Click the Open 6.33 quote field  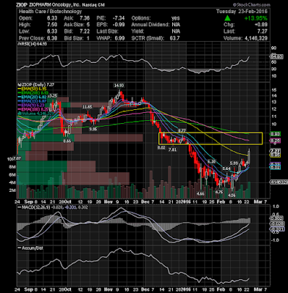click(x=38, y=18)
